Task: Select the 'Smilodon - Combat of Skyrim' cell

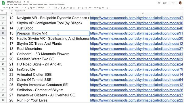Action: point(53,90)
